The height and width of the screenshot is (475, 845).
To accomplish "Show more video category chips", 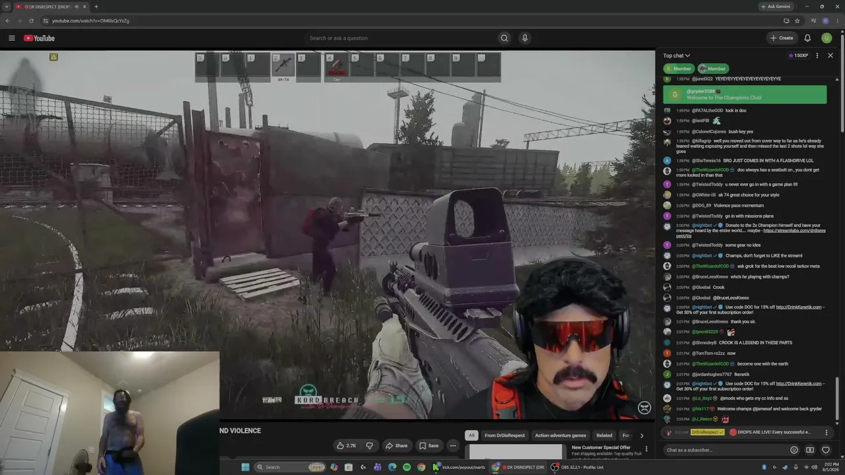I will tap(642, 435).
